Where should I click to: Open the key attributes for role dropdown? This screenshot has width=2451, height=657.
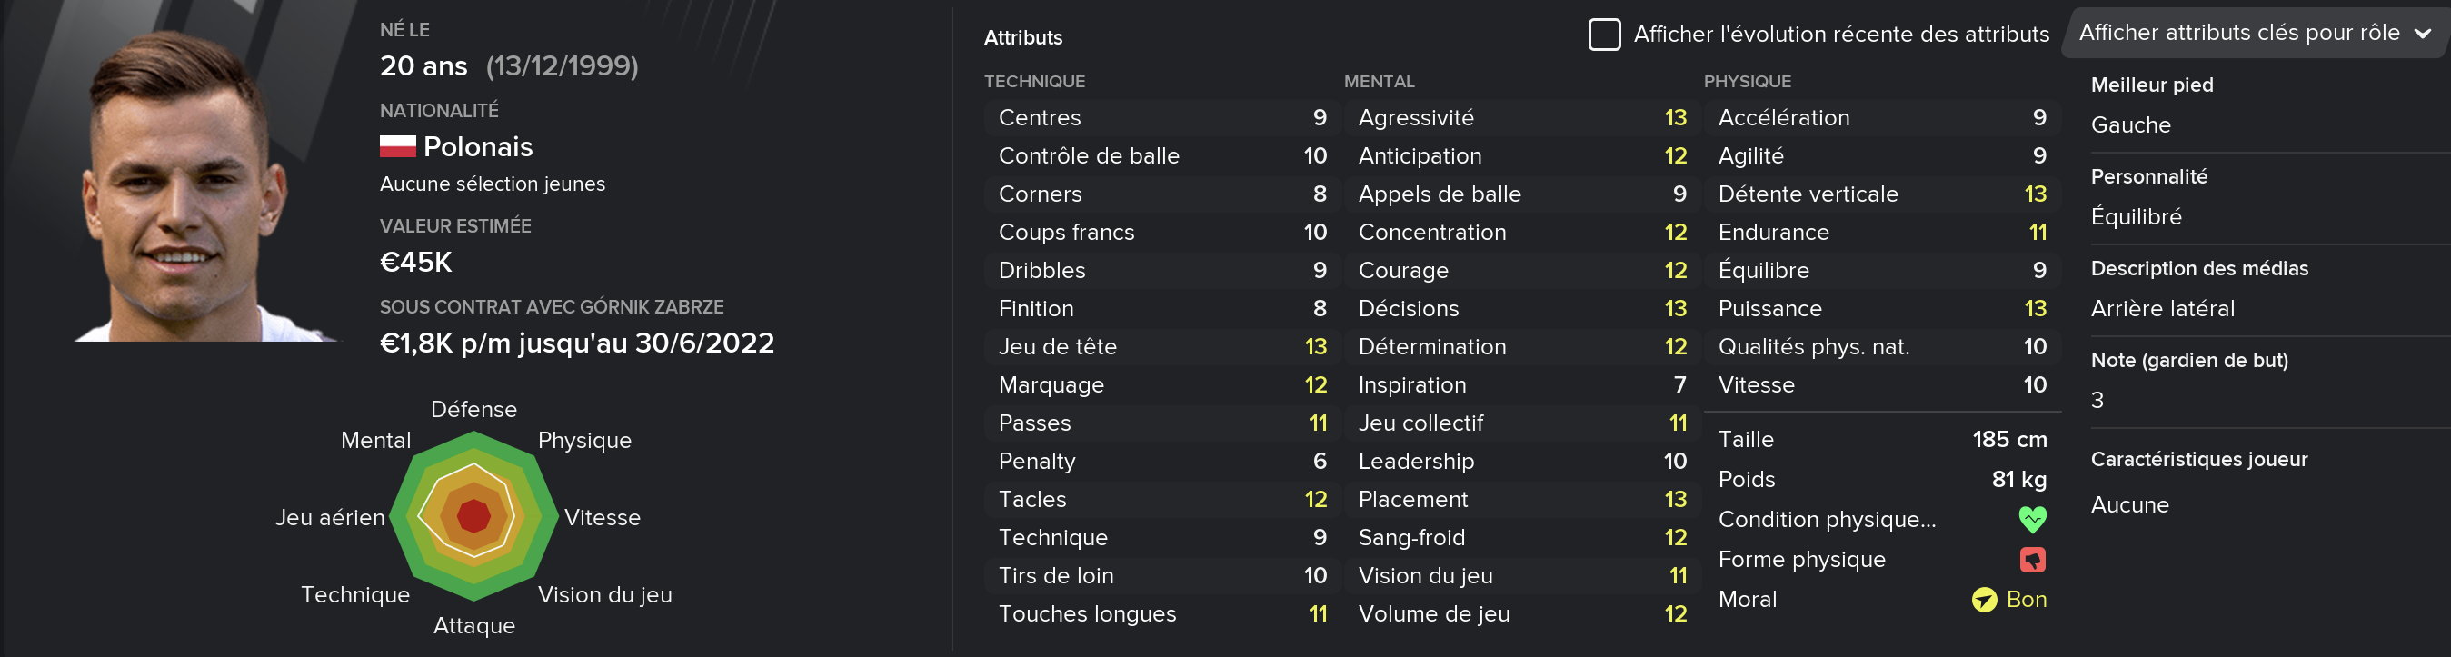tap(2254, 34)
